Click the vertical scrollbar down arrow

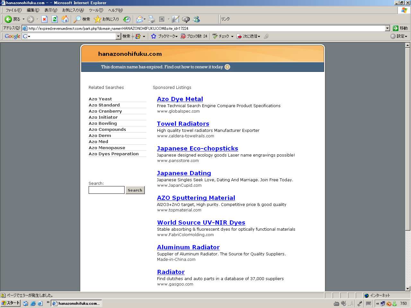click(x=407, y=289)
